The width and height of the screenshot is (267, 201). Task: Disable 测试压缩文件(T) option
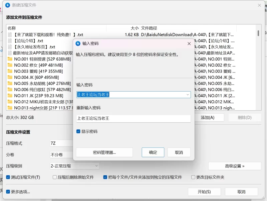(x=8, y=177)
